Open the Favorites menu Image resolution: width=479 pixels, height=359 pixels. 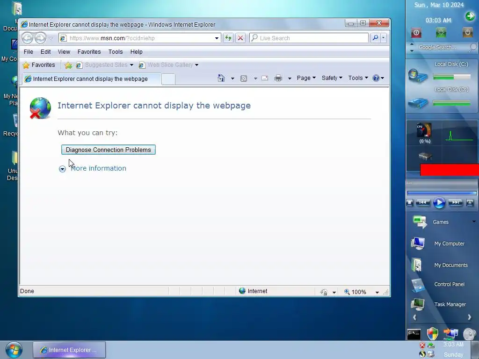coord(89,51)
